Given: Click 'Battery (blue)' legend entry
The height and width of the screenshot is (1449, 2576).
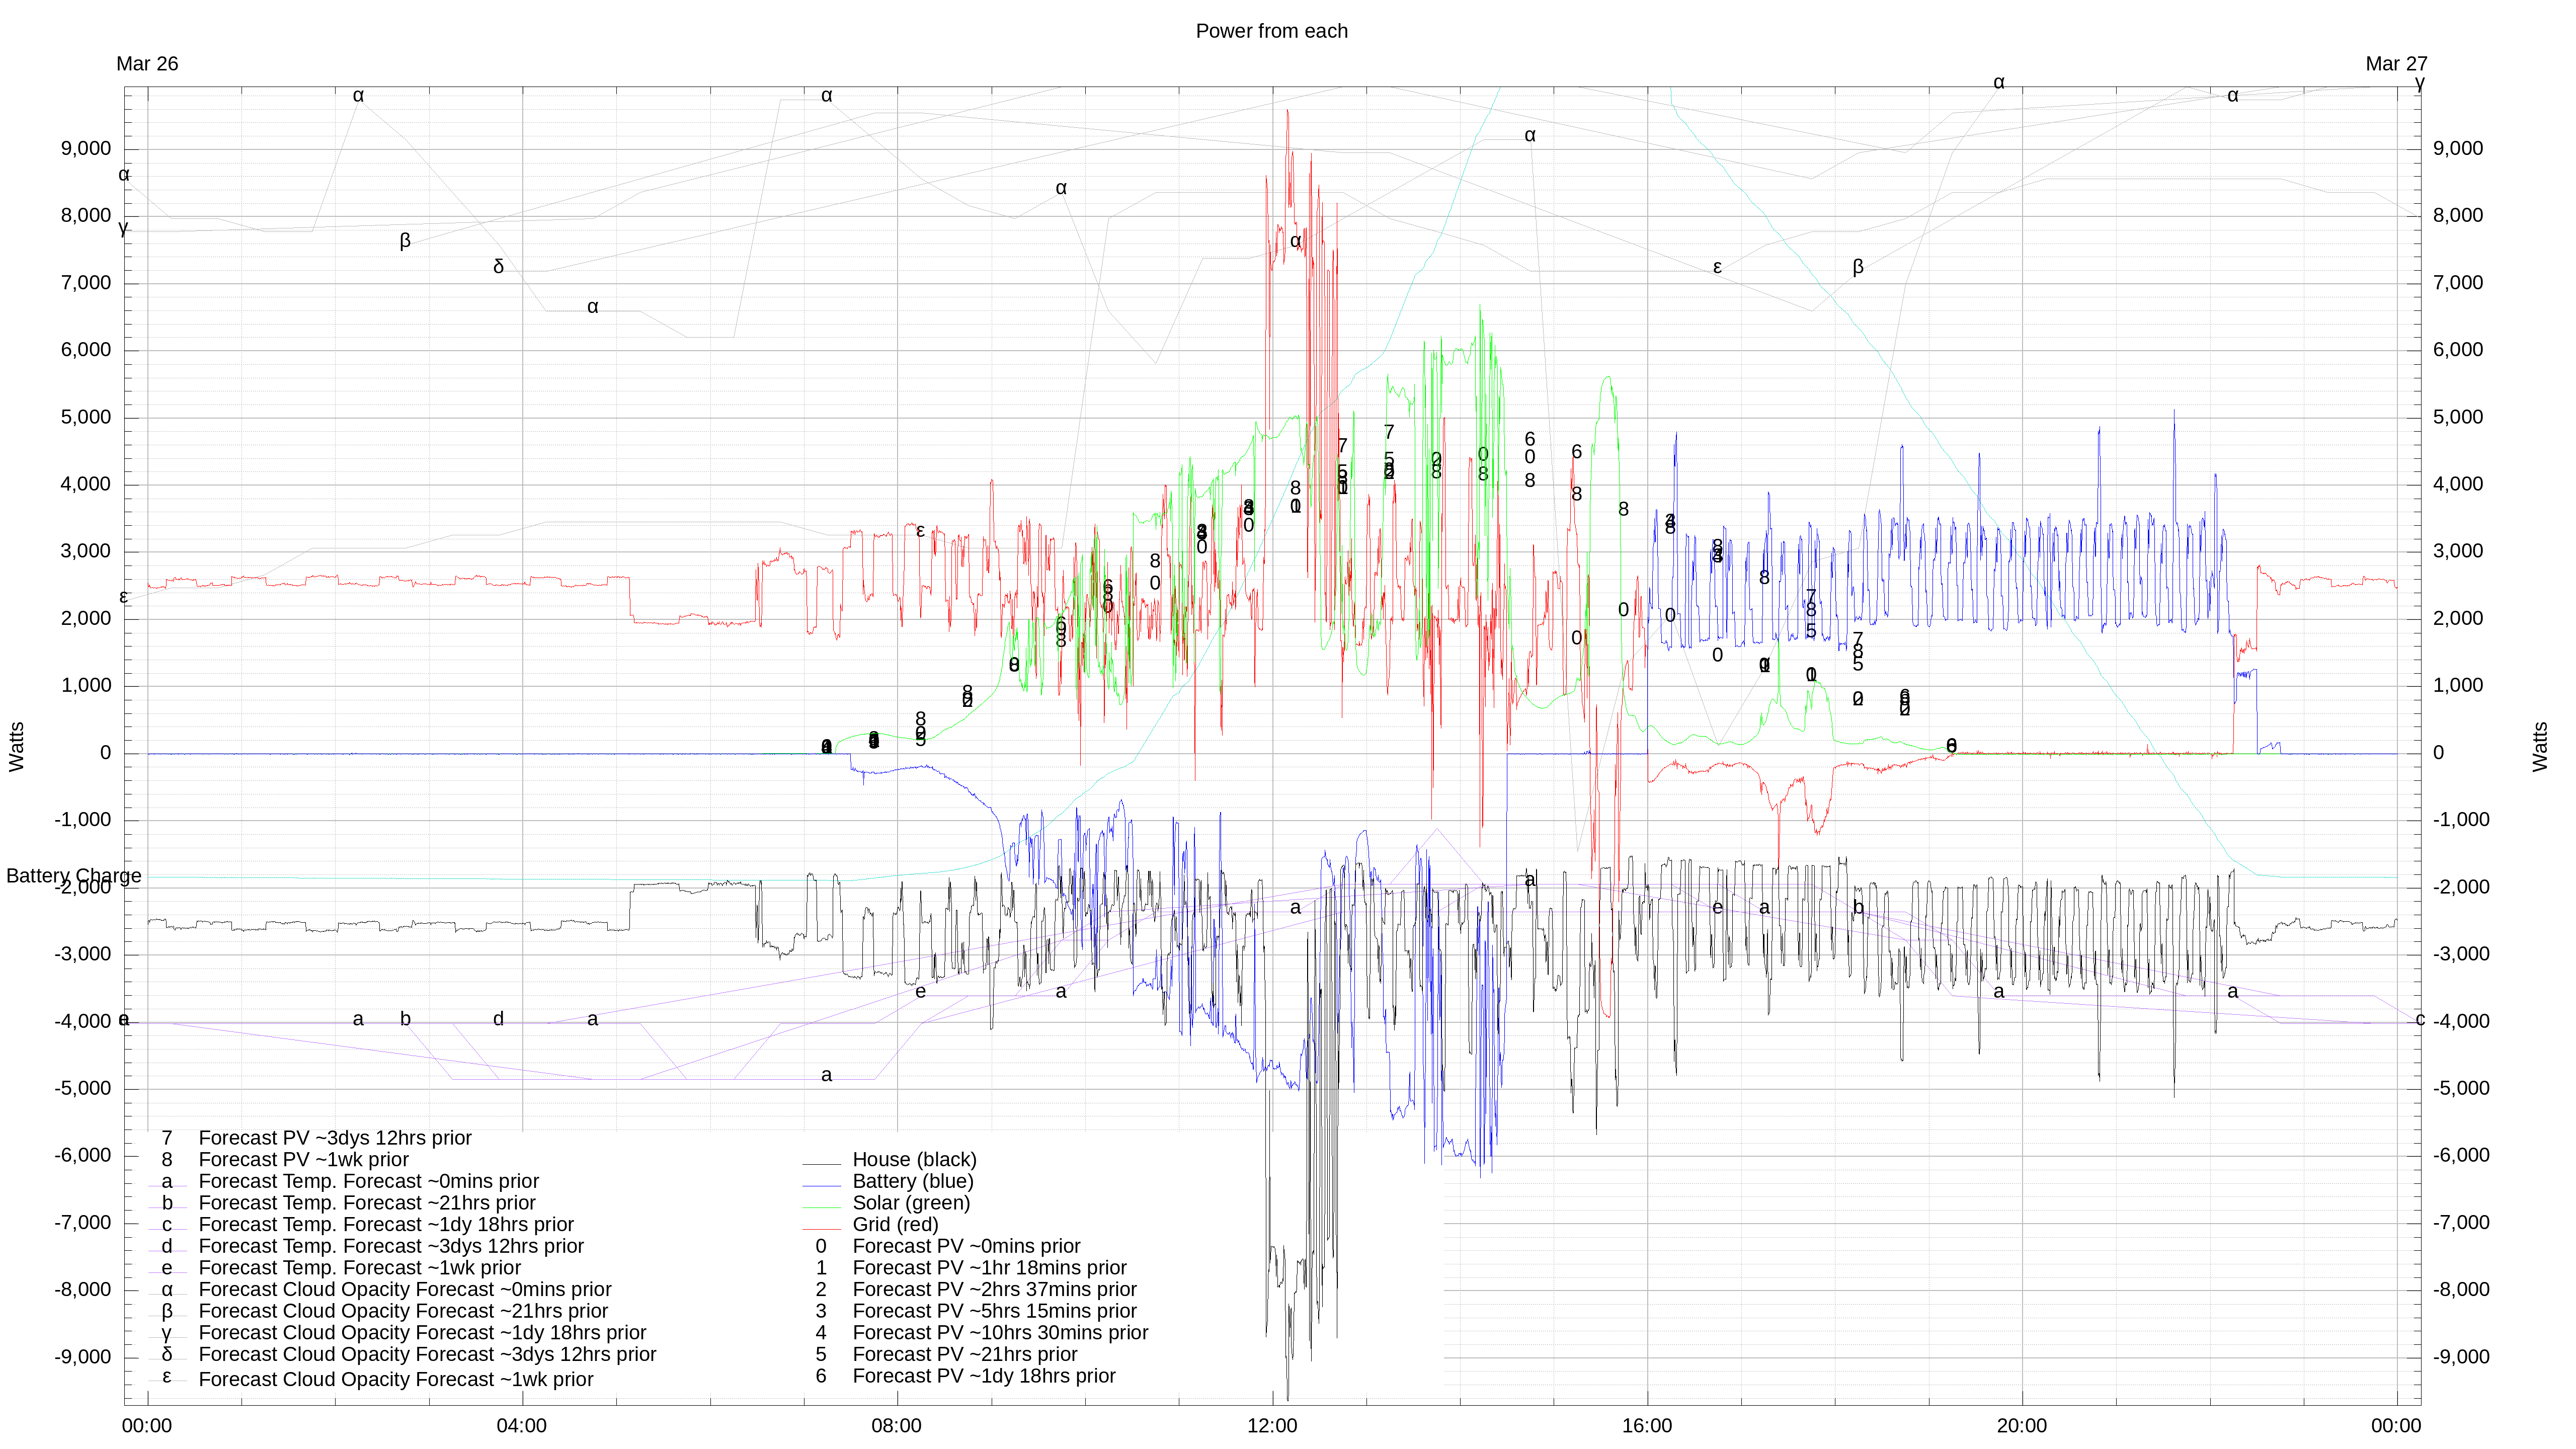Looking at the screenshot, I should [x=913, y=1181].
